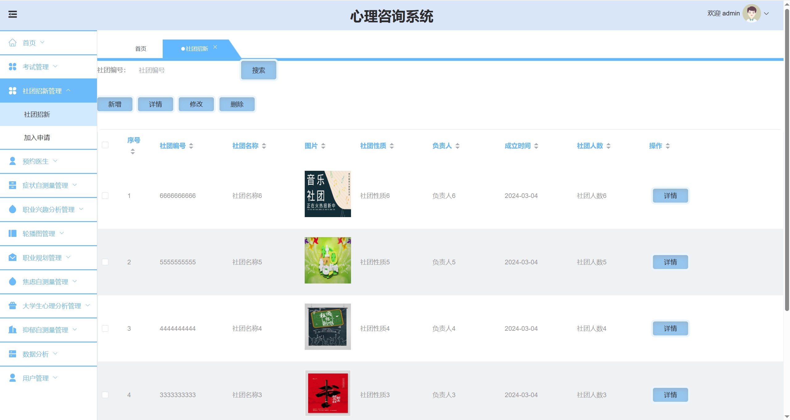790x420 pixels.
Task: Switch to the 首页 tab
Action: (x=141, y=49)
